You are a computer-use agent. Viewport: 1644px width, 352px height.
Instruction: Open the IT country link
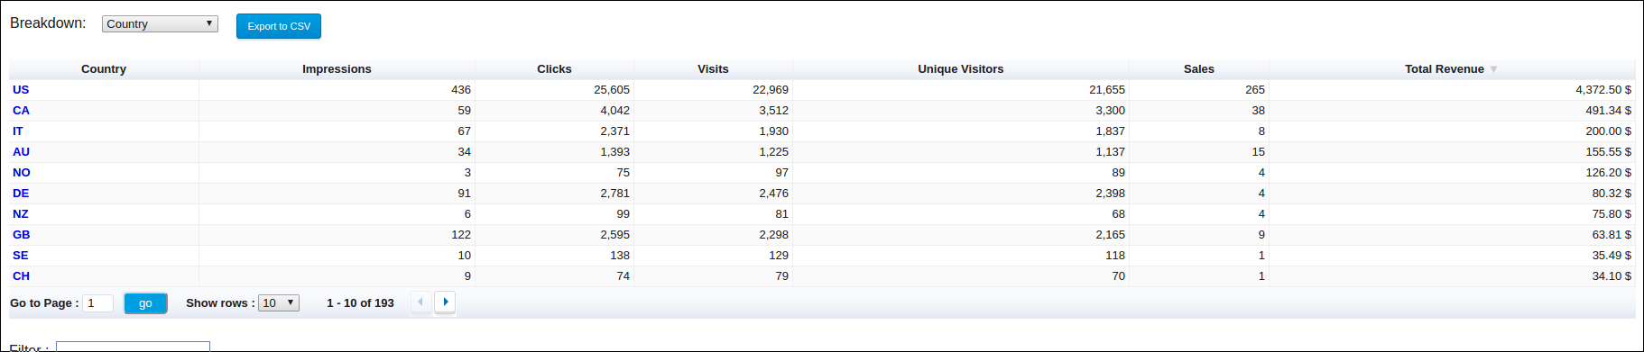(18, 131)
